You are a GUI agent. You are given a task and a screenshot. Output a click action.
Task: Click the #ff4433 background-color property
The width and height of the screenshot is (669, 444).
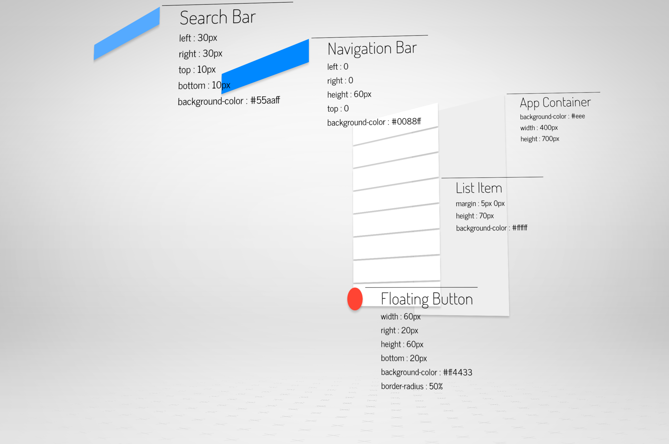coord(426,372)
